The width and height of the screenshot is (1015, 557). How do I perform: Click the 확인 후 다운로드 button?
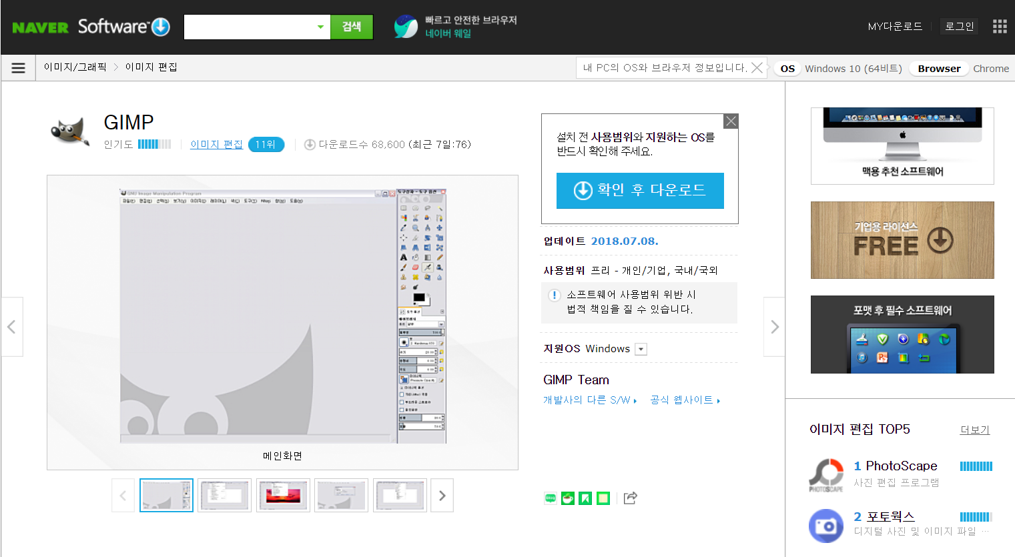click(640, 191)
